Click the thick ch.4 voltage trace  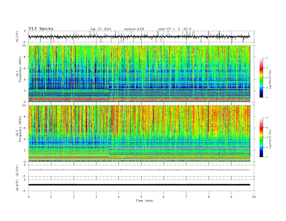(x=139, y=185)
